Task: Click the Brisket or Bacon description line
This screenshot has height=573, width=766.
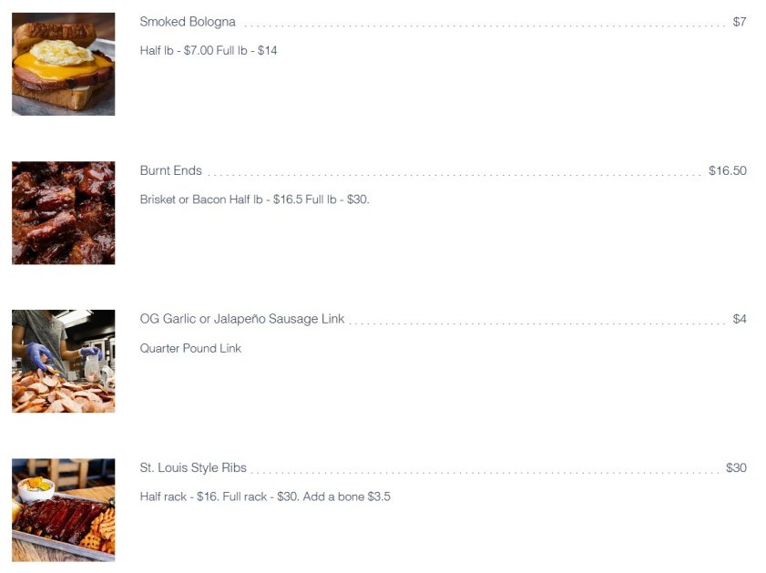Action: click(x=254, y=200)
